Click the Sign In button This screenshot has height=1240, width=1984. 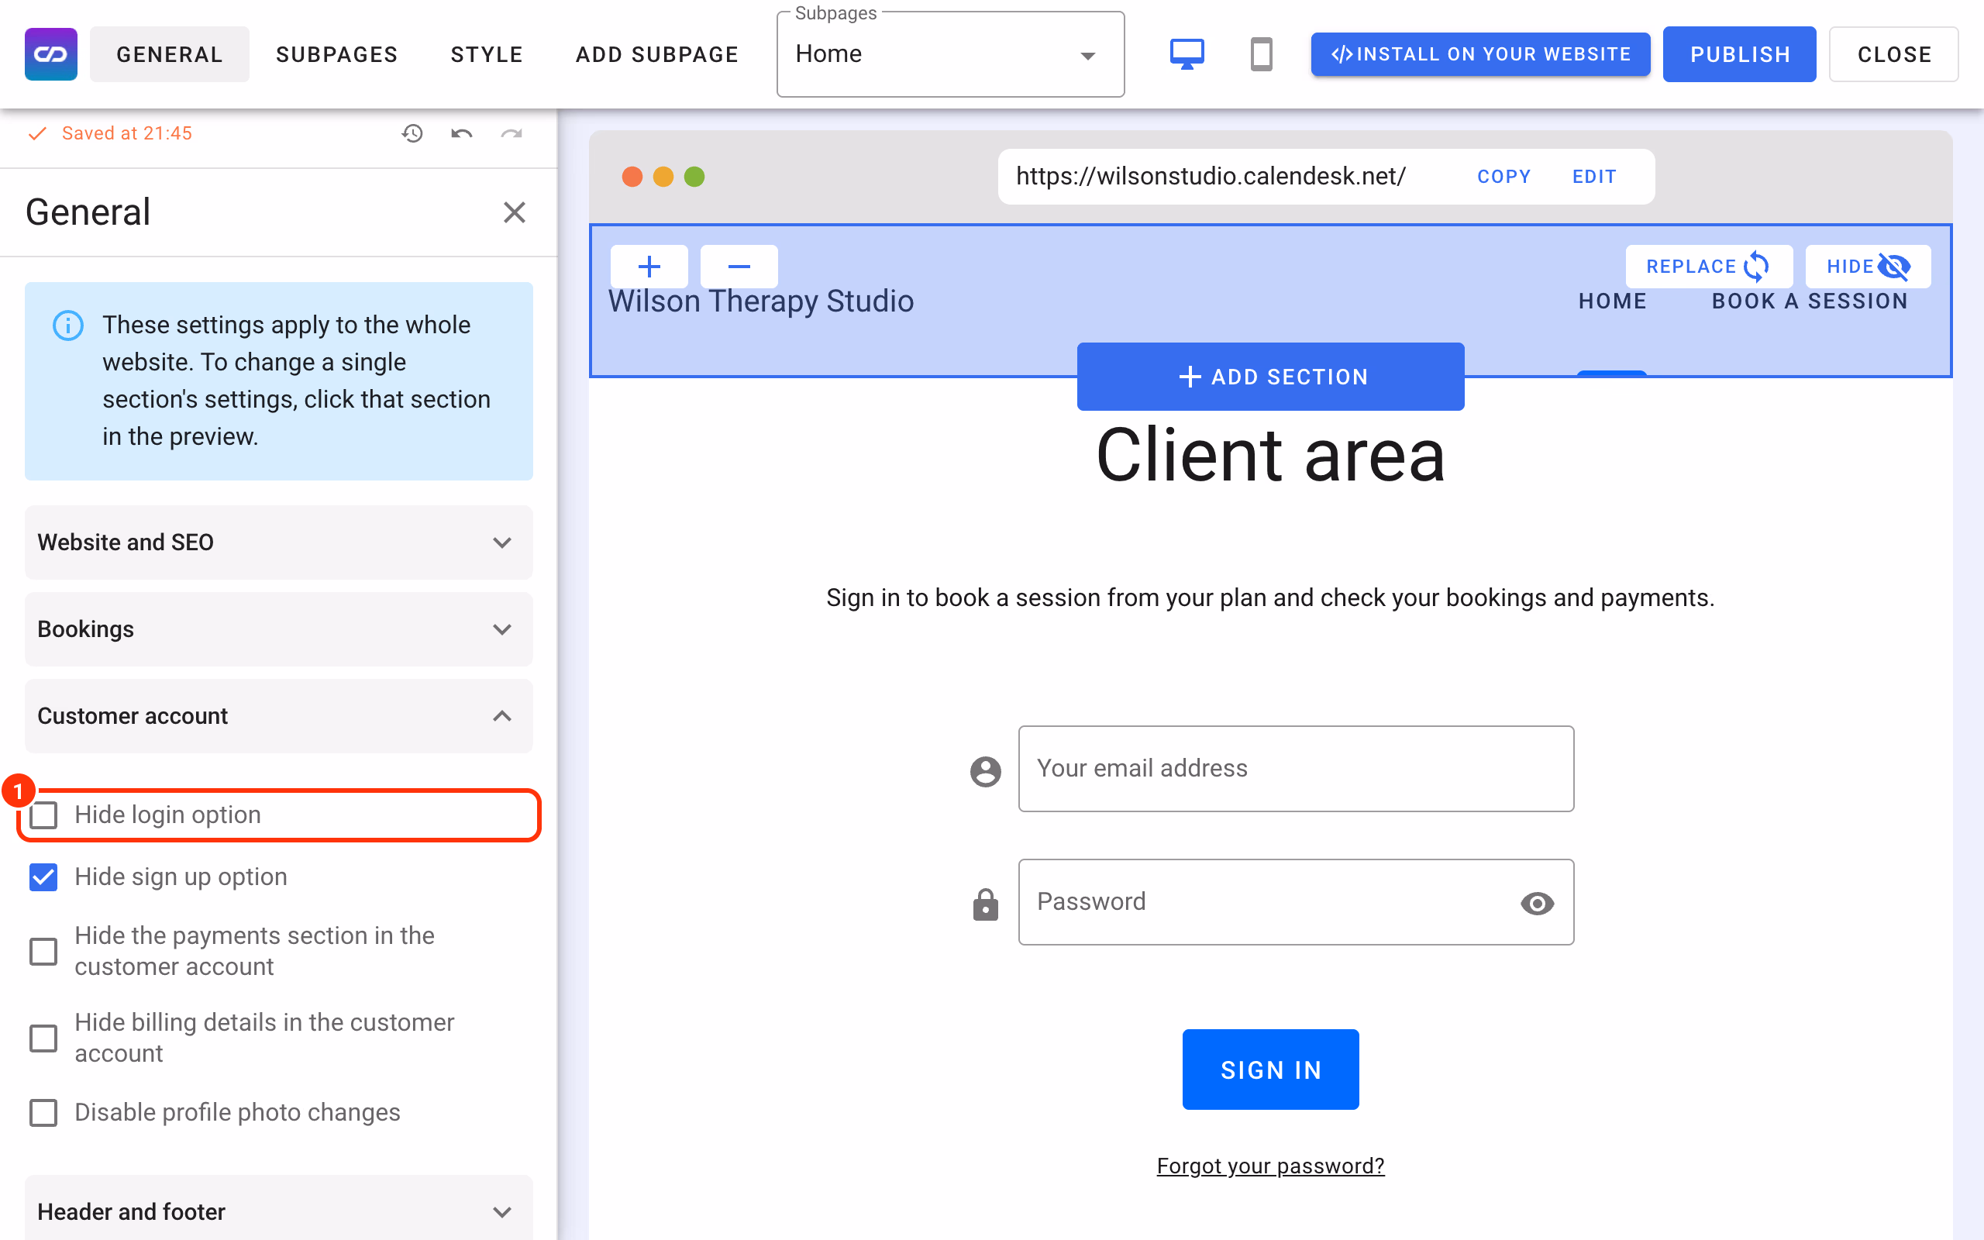pyautogui.click(x=1271, y=1069)
